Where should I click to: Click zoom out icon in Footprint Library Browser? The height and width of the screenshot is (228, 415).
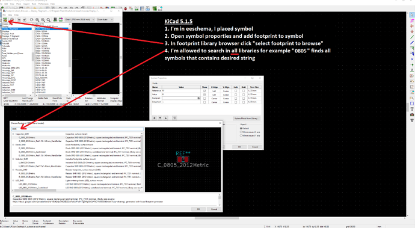(43, 20)
